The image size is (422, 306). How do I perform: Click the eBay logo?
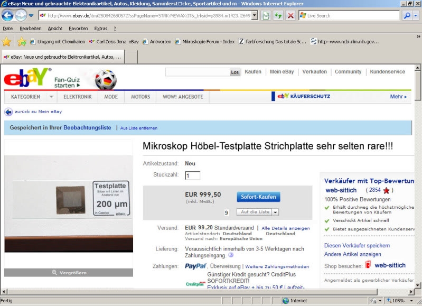[x=27, y=79]
